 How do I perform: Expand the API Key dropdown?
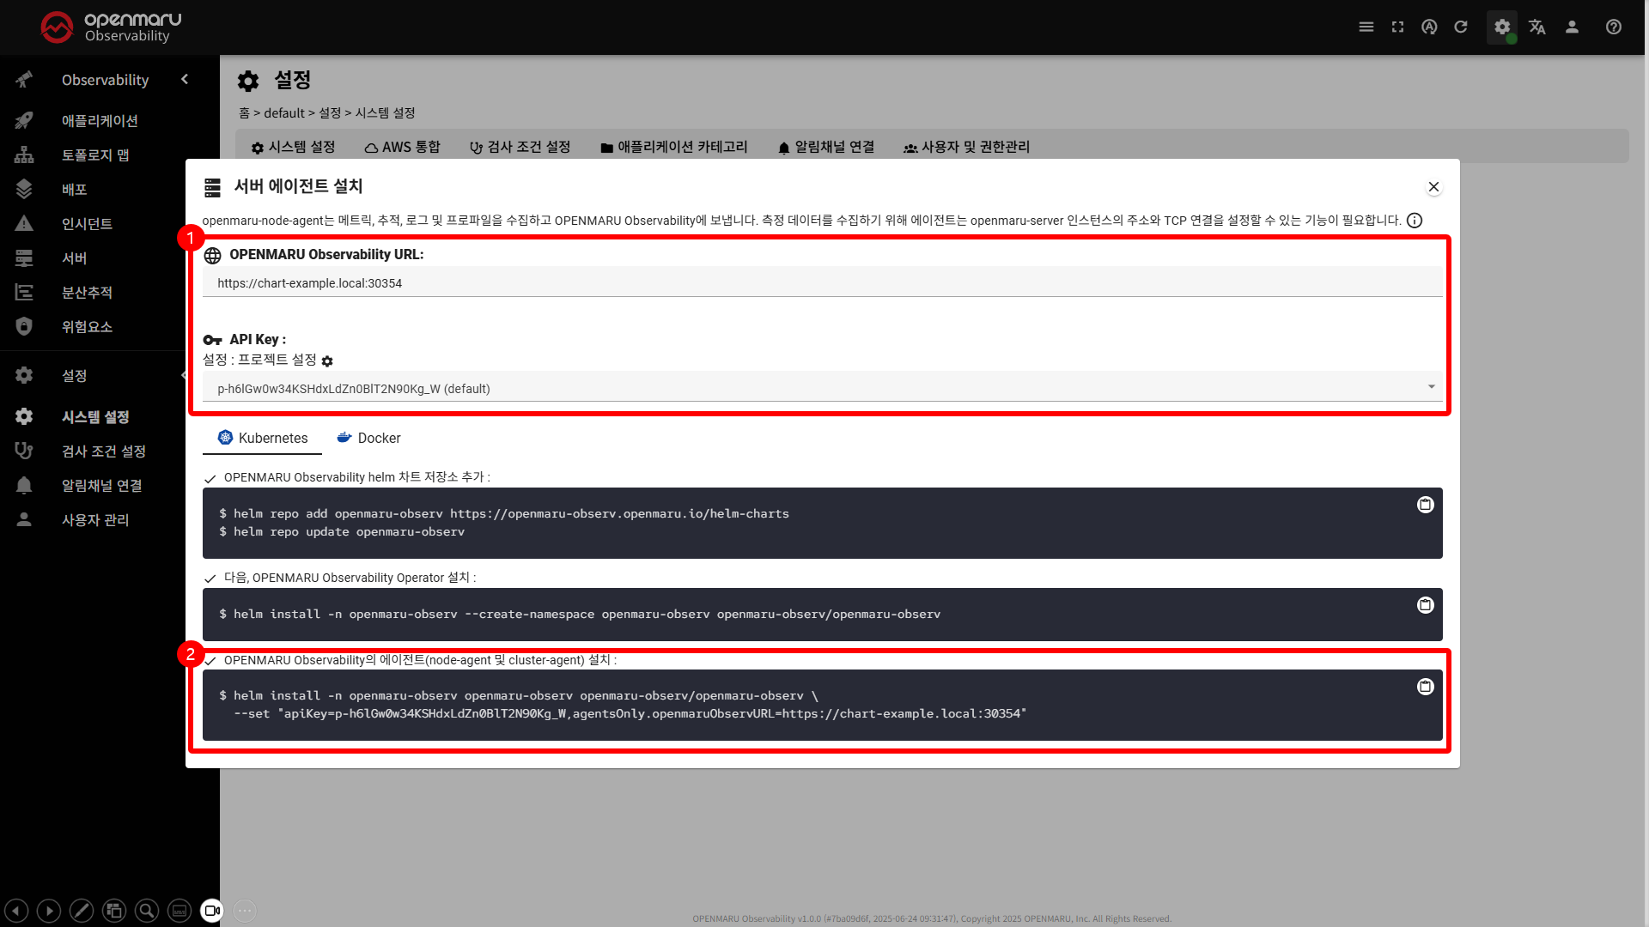click(1431, 387)
